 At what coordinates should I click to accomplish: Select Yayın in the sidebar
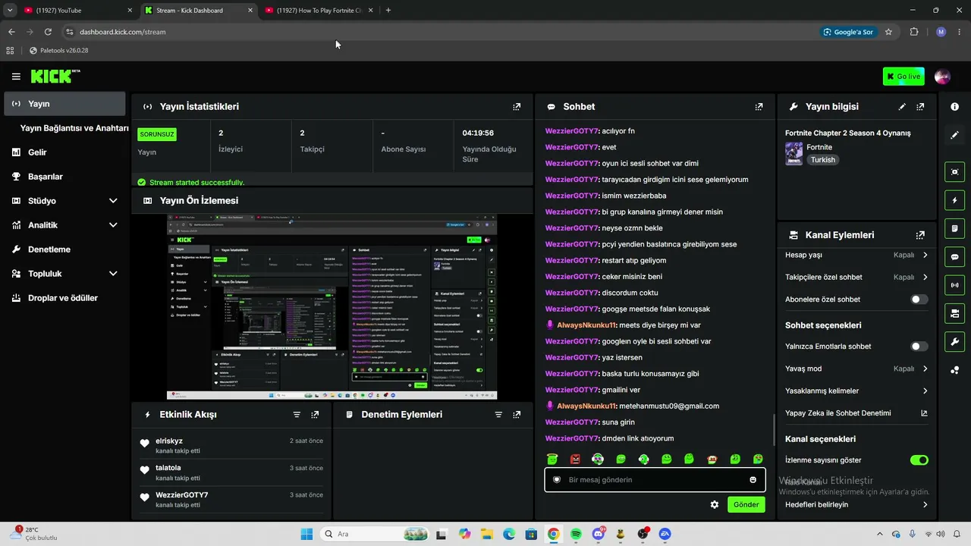64,104
